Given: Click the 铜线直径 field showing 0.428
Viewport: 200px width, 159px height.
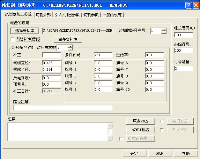Looking at the screenshot, I should click(52, 63).
